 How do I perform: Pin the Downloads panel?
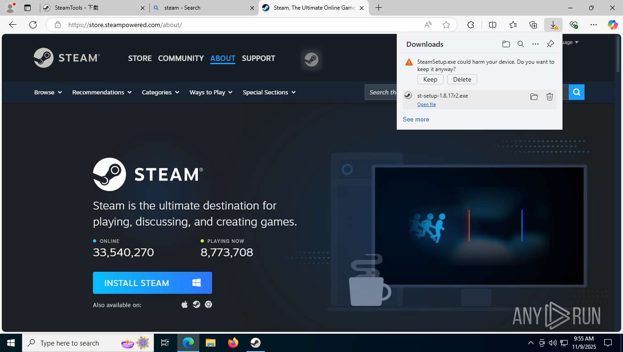(550, 44)
